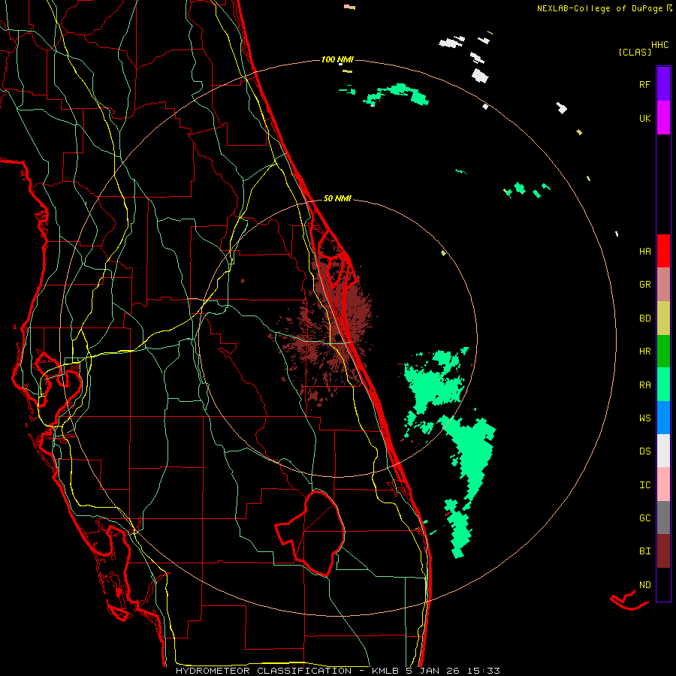Click the GR legend label
This screenshot has height=676, width=676.
pos(644,285)
